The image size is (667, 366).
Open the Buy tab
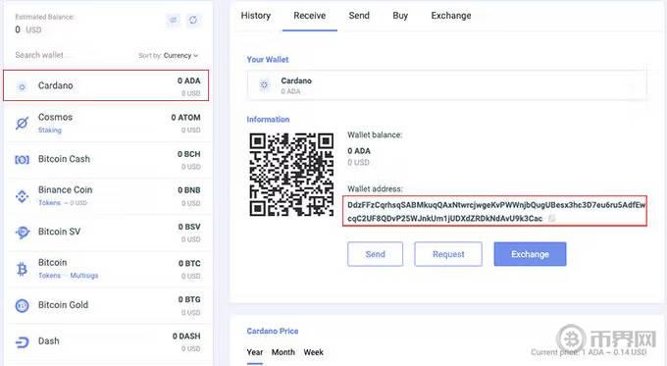coord(400,16)
